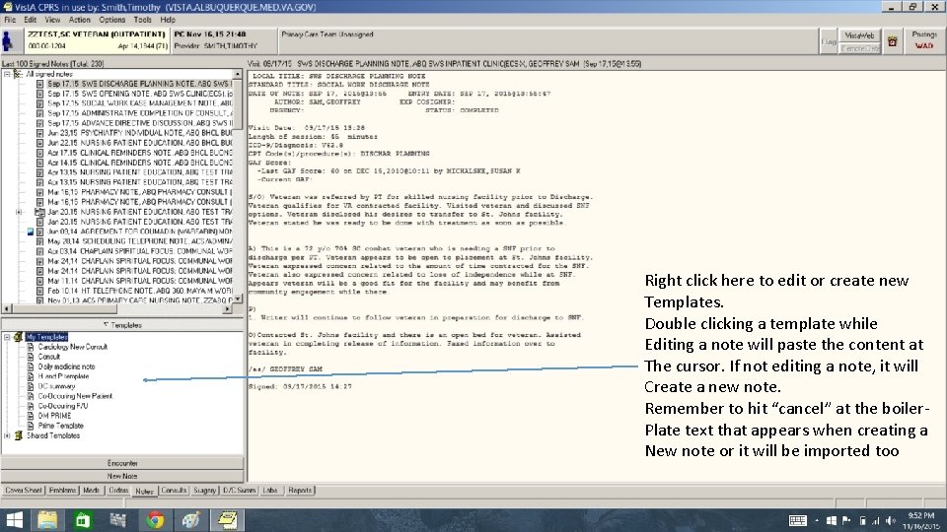Click the volume speaker tray icon
Screen dimensions: 947x532
click(891, 520)
